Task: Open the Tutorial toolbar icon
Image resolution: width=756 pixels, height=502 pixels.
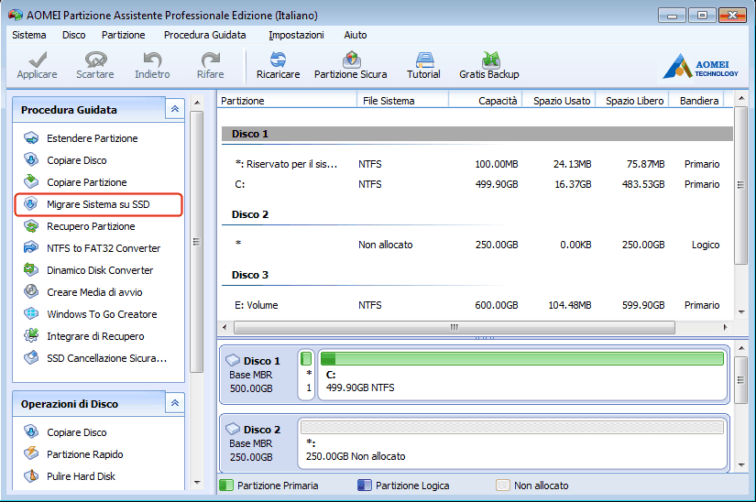Action: pyautogui.click(x=424, y=60)
